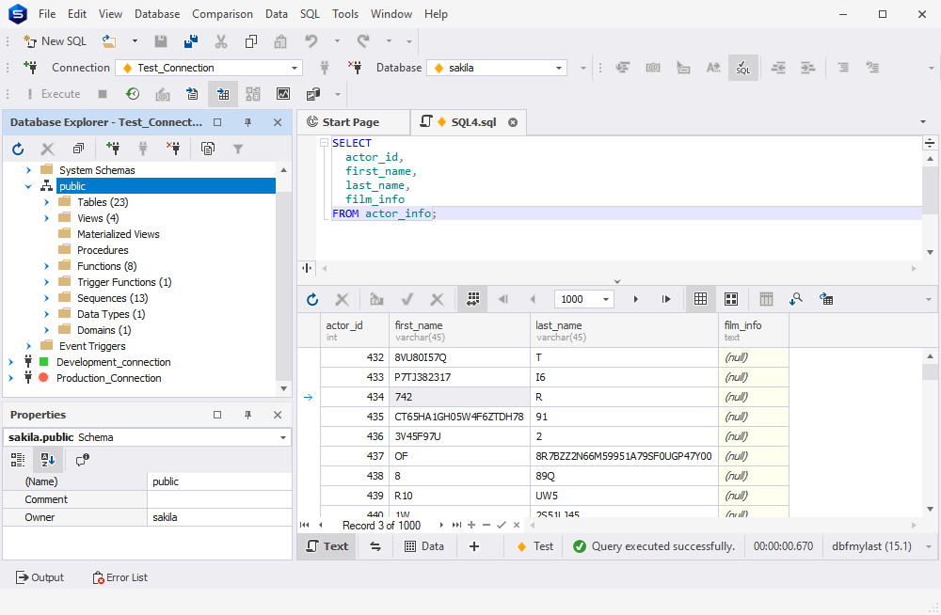Click the next page arrow in results toolbar
The image size is (941, 615).
pos(635,299)
